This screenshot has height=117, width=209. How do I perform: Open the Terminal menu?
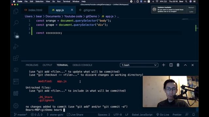(67, 1)
